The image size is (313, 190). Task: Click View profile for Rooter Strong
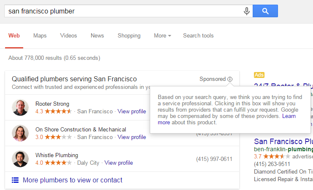click(x=132, y=112)
